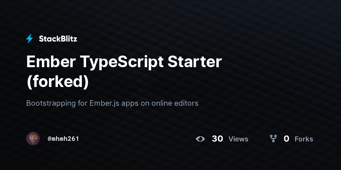Click the words online editors in description
Viewport: 341px width, 170px height.
pos(175,103)
